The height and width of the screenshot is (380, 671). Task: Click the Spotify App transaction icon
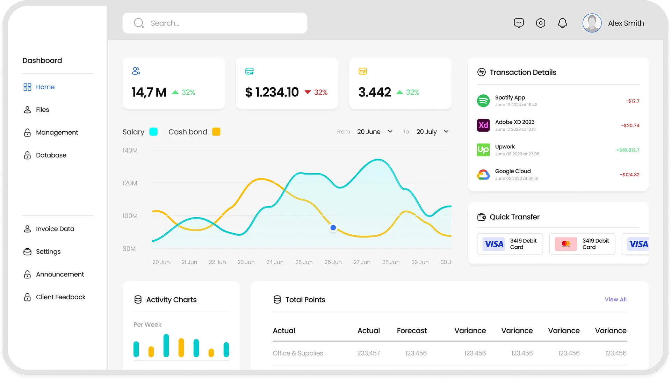(x=483, y=101)
